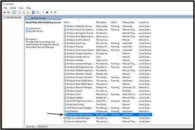The width and height of the screenshot is (195, 130).
Task: Select Services (Local) in console tree
Action: click(x=12, y=17)
